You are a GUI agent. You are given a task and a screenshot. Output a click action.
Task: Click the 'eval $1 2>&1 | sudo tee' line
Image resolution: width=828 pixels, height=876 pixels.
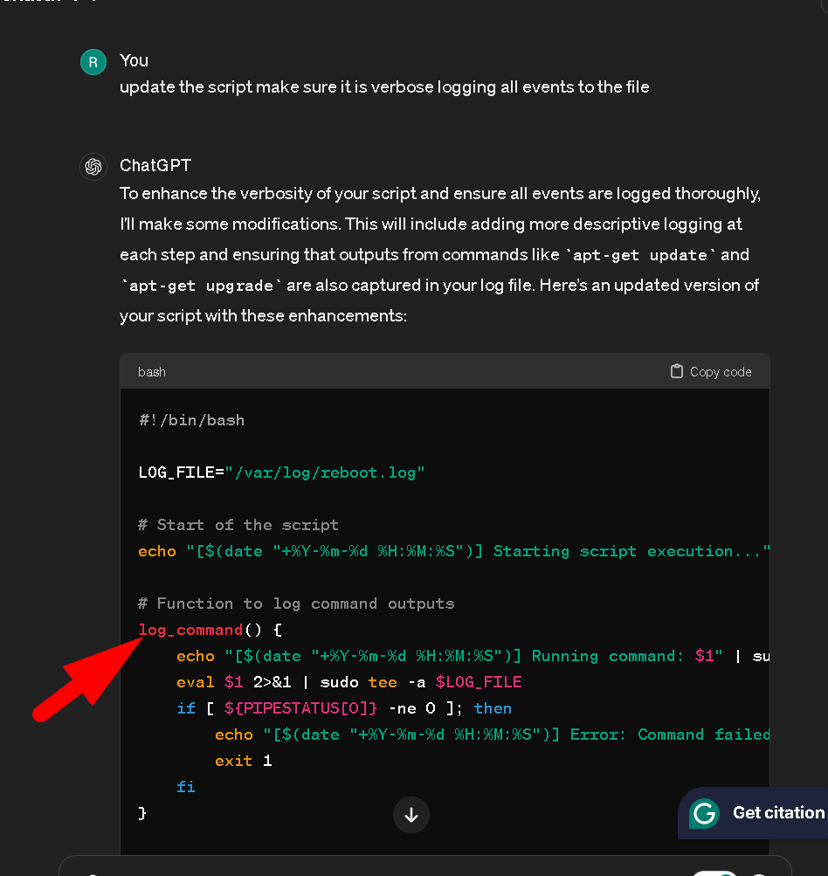click(349, 682)
